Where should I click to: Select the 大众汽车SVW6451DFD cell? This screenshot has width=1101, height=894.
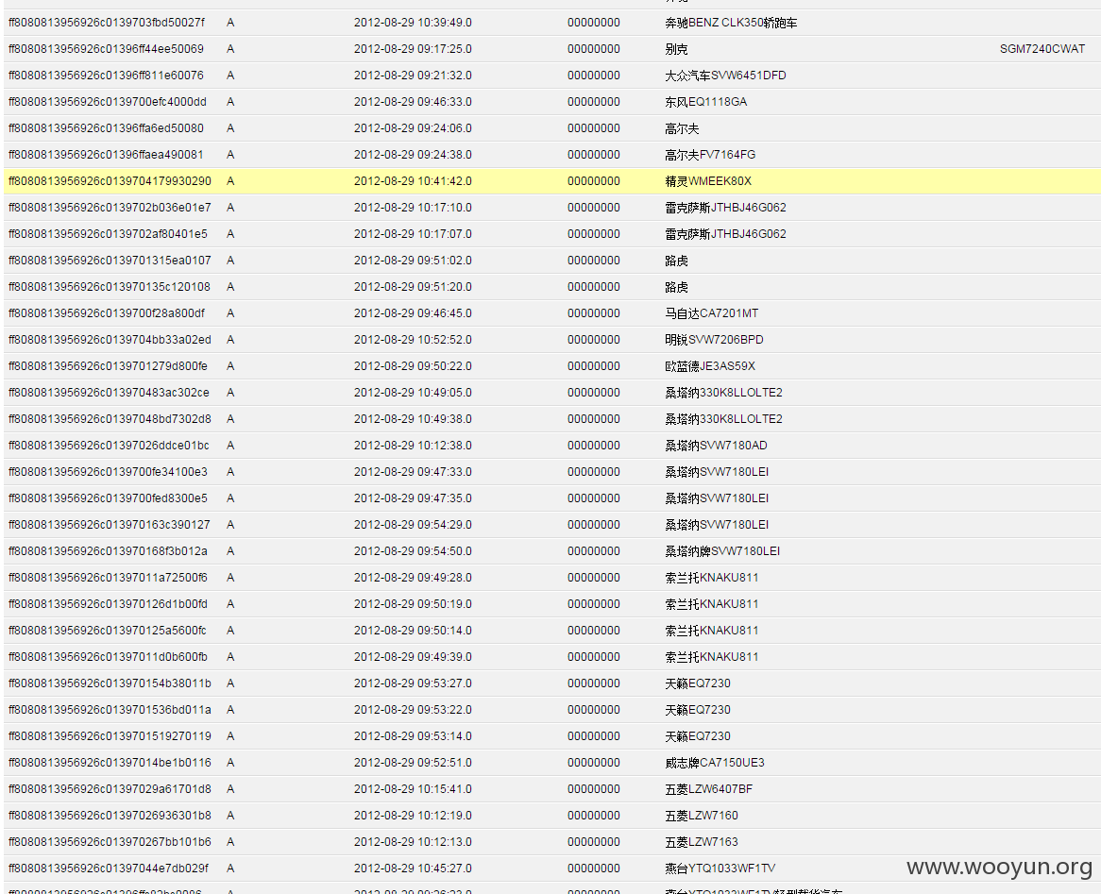[x=725, y=76]
